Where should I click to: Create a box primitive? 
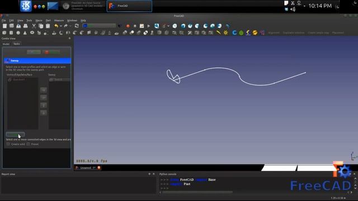coord(4,33)
